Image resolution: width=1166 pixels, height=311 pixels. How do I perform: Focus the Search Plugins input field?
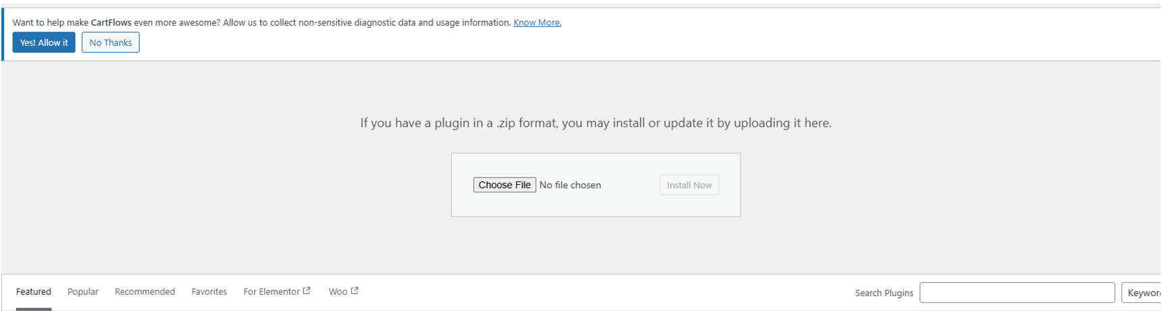(1017, 293)
